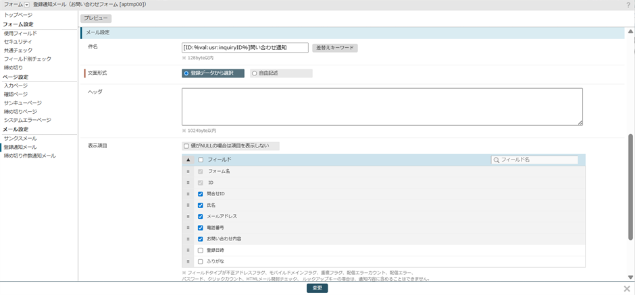Viewport: 635px width, 295px height.
Task: Open 登録通知メール in the sidebar
Action: tap(20, 147)
